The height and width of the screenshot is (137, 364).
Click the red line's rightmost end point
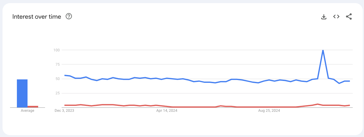click(349, 105)
